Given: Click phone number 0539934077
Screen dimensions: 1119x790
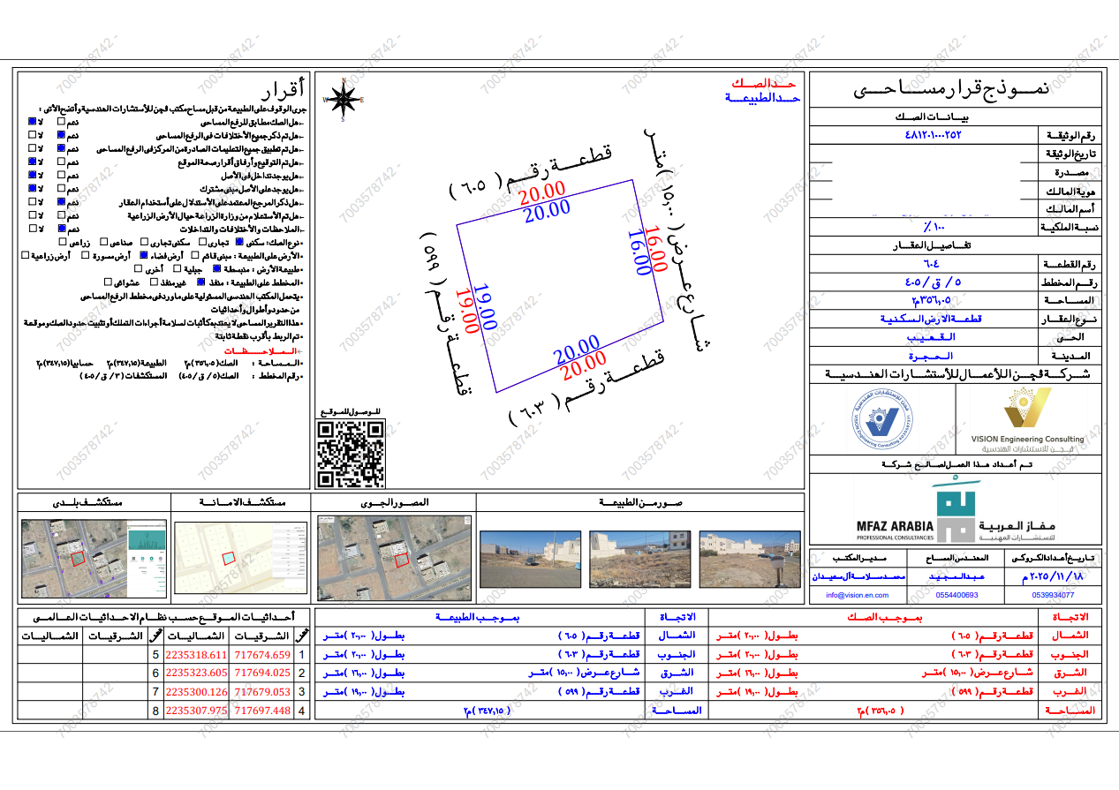Looking at the screenshot, I should (x=1054, y=595).
